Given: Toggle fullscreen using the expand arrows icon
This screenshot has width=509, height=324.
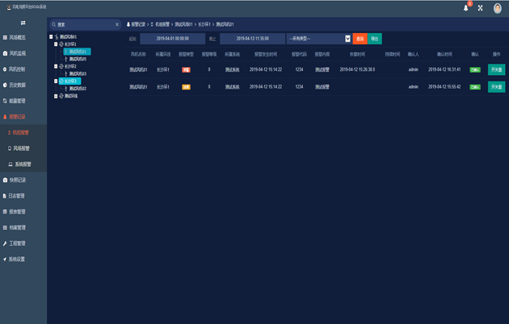Looking at the screenshot, I should pos(480,8).
